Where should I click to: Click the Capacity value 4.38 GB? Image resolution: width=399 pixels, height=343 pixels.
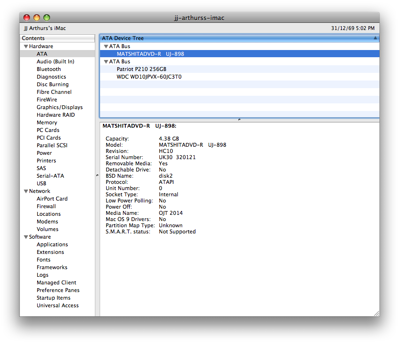click(169, 139)
